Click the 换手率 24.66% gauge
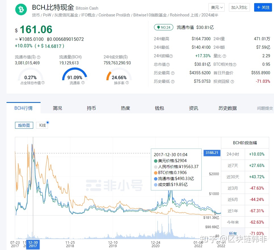Image resolution: width=274 pixels, height=250 pixels. click(x=119, y=75)
